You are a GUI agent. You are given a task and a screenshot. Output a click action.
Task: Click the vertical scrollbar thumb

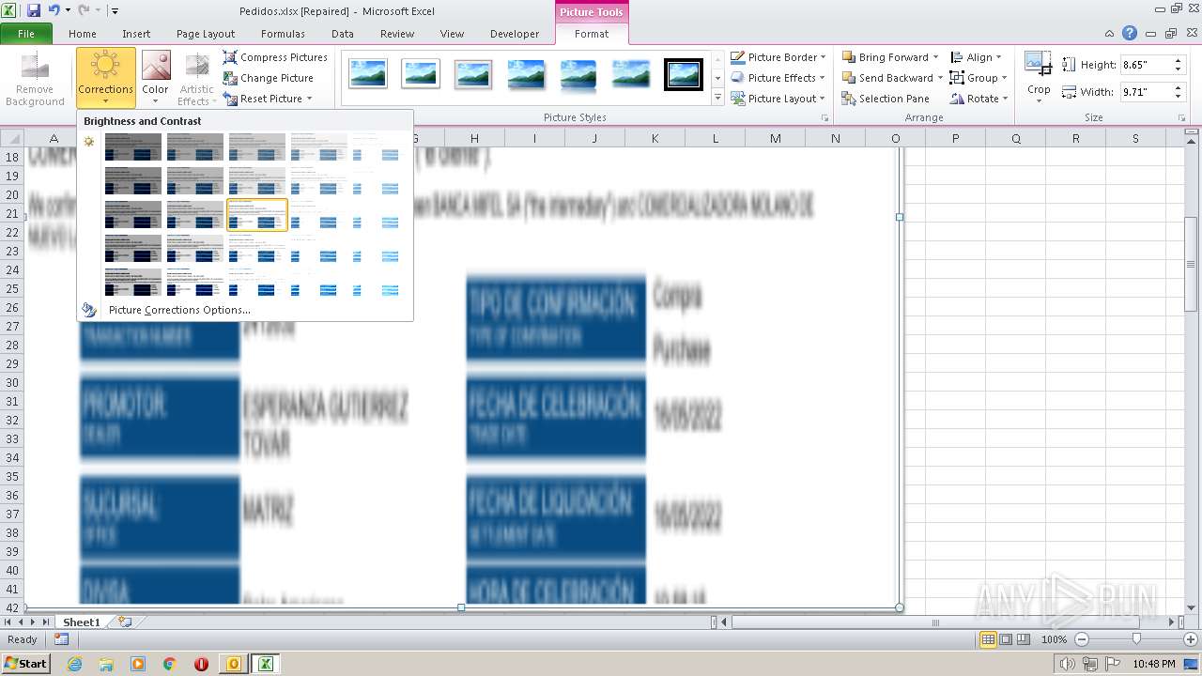pos(1191,264)
